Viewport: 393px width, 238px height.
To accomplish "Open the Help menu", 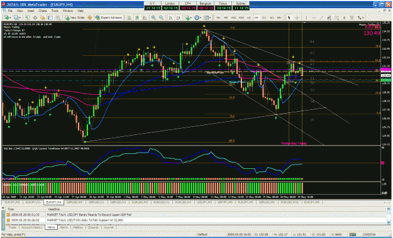I will click(80, 11).
